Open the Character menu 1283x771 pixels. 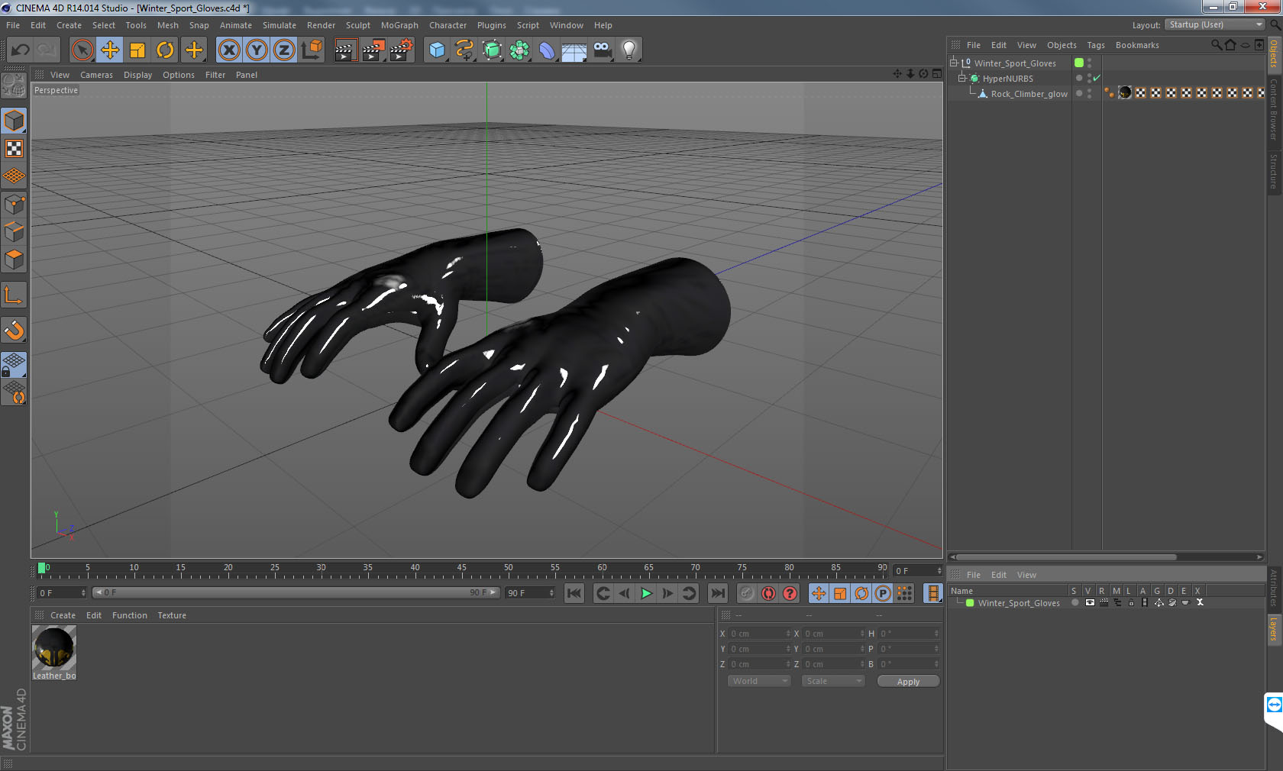point(448,25)
